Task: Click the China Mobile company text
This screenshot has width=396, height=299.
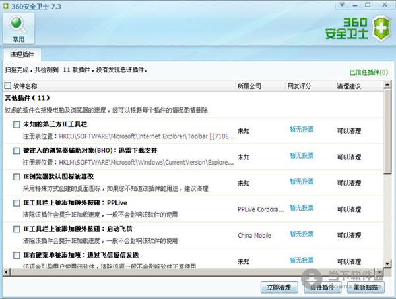Action: pyautogui.click(x=254, y=236)
